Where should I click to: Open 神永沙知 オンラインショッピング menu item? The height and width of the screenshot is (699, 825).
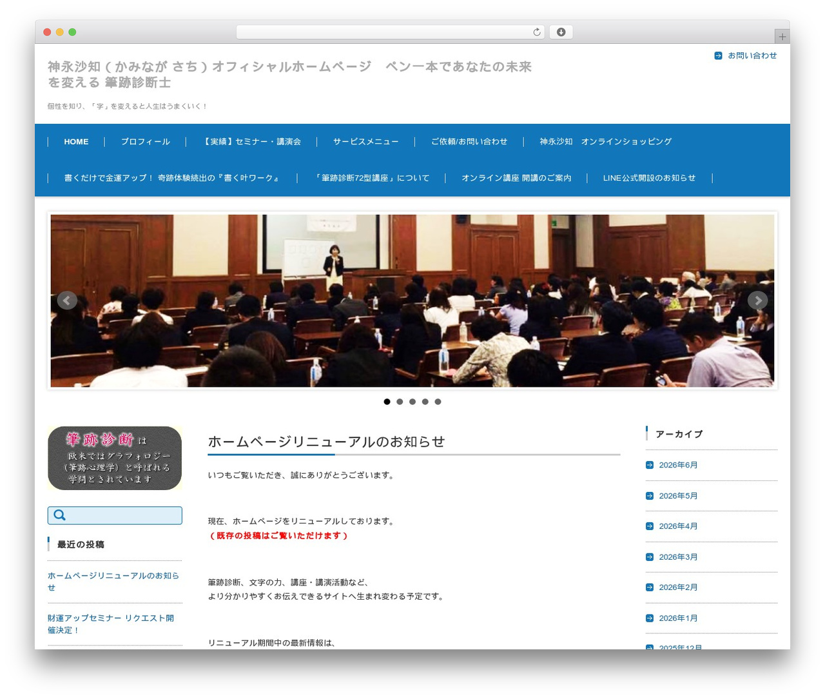click(606, 142)
